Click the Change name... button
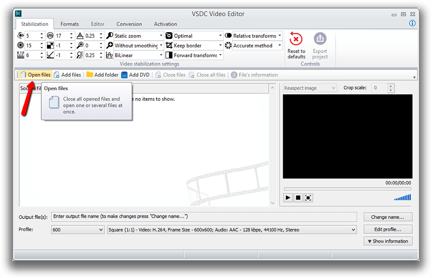This screenshot has height=278, width=432. point(388,217)
